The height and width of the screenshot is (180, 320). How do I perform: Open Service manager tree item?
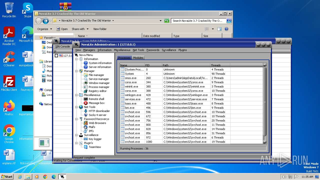pyautogui.click(x=98, y=79)
